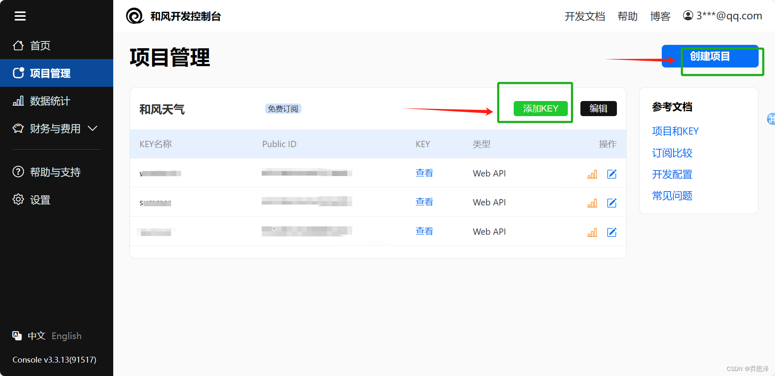Click the 创建项目 button
The height and width of the screenshot is (376, 775).
(710, 56)
